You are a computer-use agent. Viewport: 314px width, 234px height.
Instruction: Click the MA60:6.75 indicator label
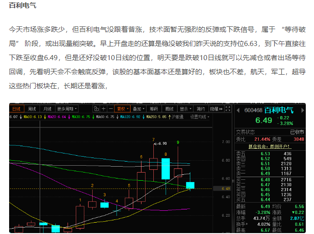pos(105,117)
